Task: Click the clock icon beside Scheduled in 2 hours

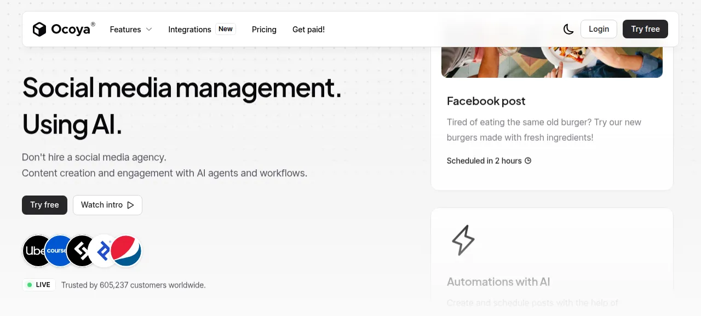Action: click(528, 160)
